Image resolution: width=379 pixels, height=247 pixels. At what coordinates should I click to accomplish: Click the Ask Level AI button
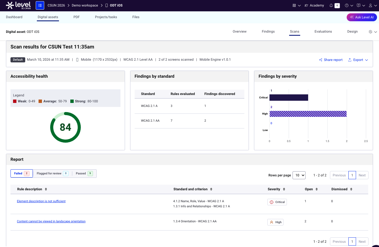[362, 17]
